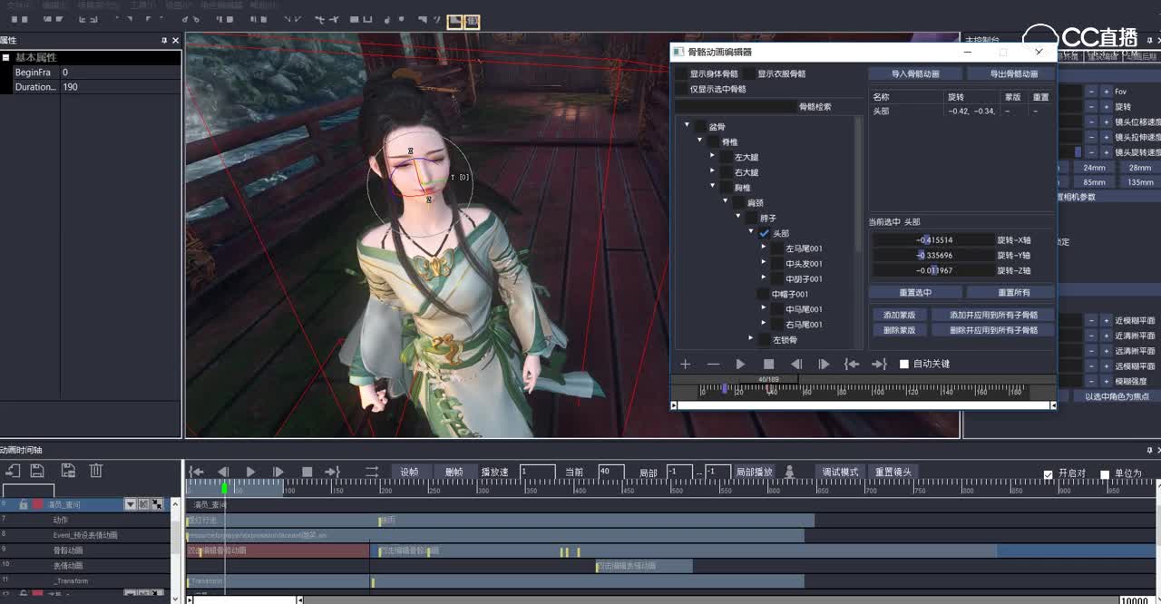Image resolution: width=1161 pixels, height=604 pixels.
Task: Jump to previous keyframe in bone editor
Action: tap(852, 364)
